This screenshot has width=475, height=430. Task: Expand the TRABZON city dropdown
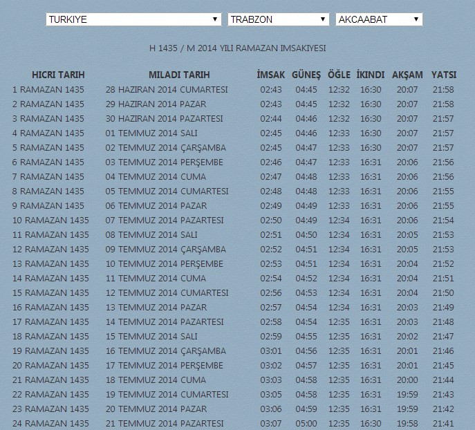(x=278, y=19)
